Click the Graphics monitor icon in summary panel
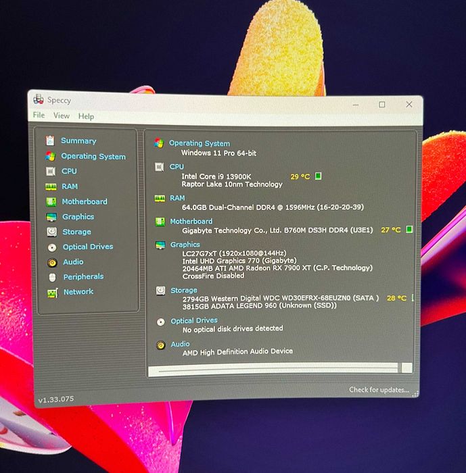 pyautogui.click(x=160, y=245)
